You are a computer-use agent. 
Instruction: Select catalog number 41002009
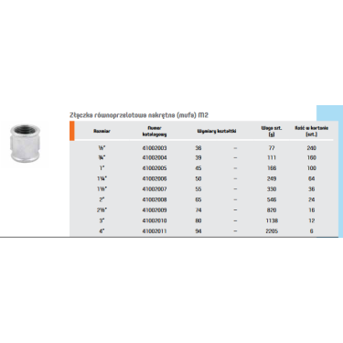point(155,210)
